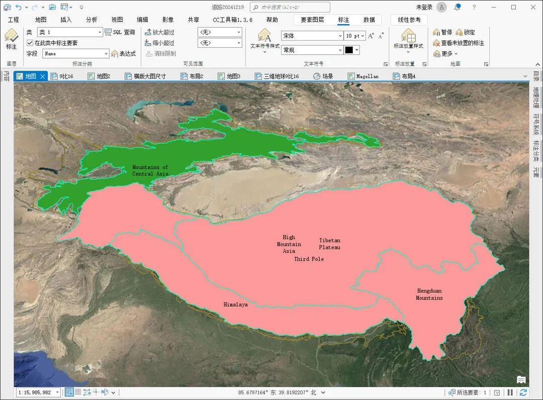The width and height of the screenshot is (543, 400).
Task: Open help with the question mark
Action: pyautogui.click(x=474, y=7)
